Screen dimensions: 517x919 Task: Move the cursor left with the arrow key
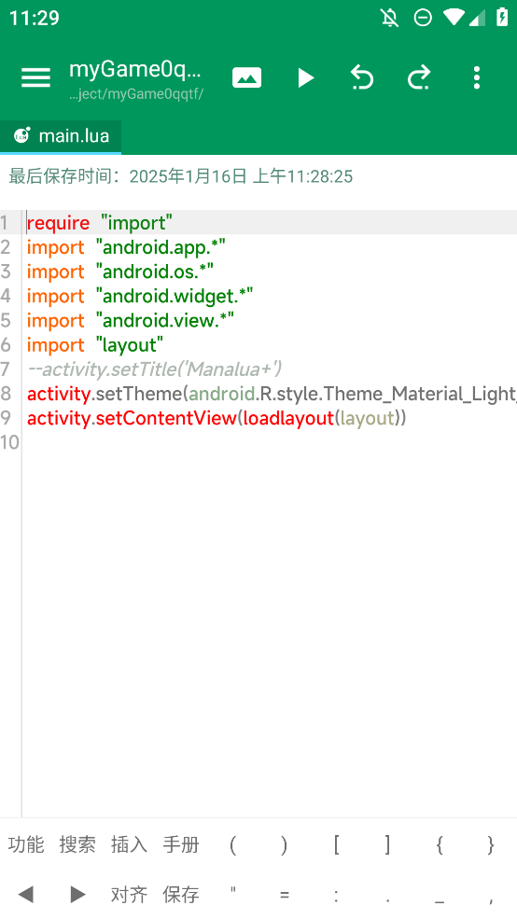(26, 895)
